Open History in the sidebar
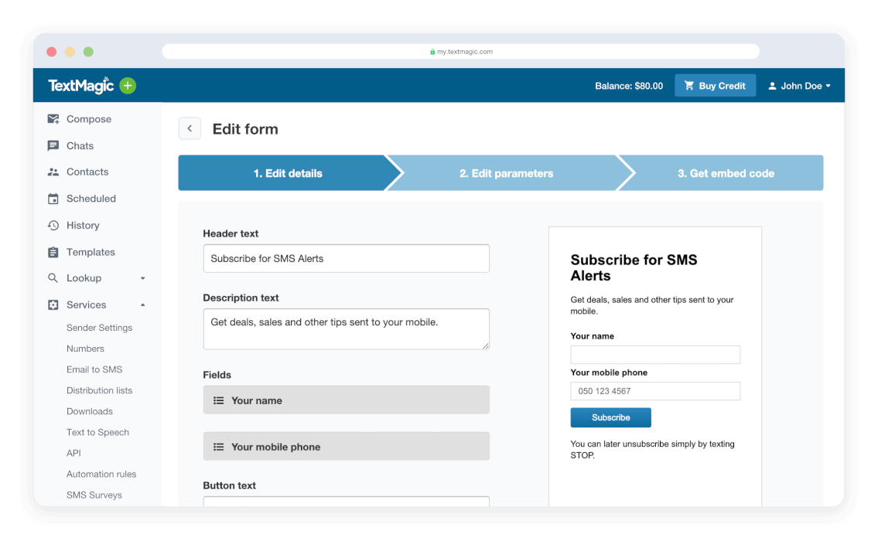Viewport: 878px width, 541px height. click(x=83, y=226)
